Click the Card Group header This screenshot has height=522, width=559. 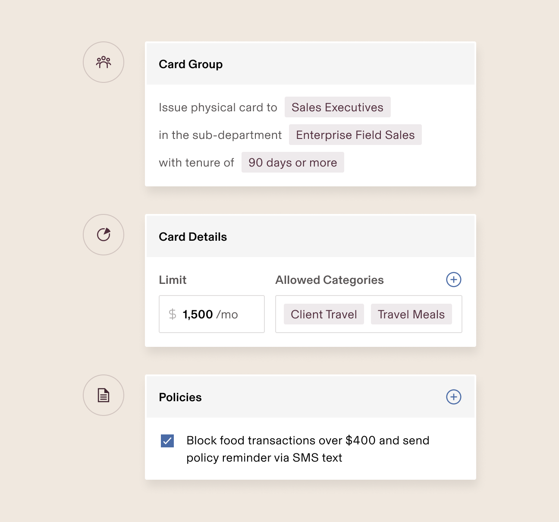pos(191,64)
